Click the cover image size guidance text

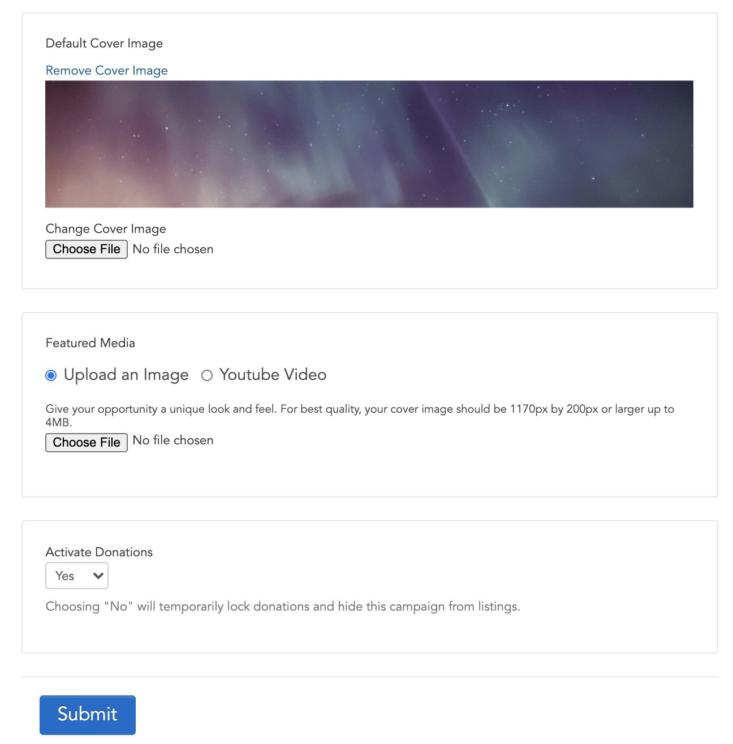tap(360, 416)
